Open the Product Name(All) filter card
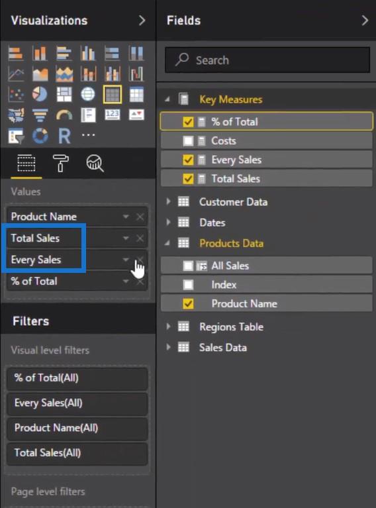This screenshot has width=376, height=508. point(77,428)
